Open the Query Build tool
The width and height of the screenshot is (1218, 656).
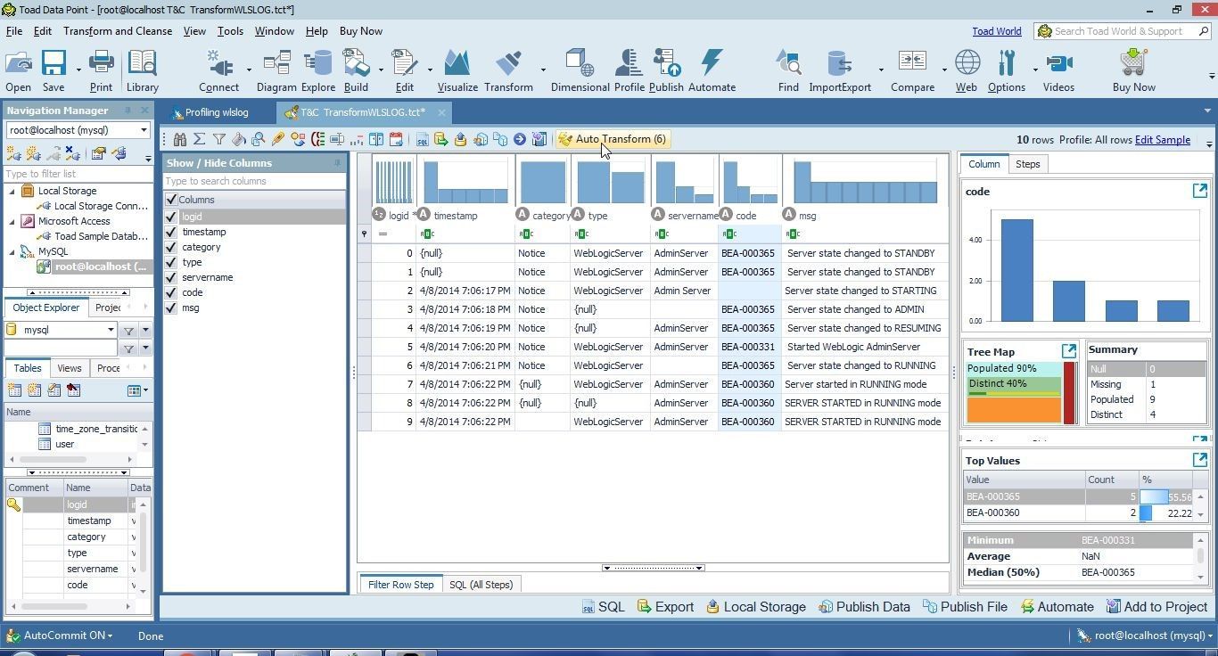tap(356, 70)
